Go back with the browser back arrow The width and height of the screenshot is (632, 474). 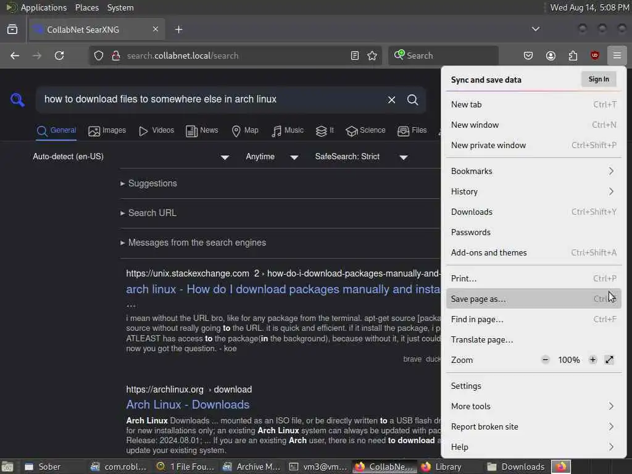[x=15, y=56]
